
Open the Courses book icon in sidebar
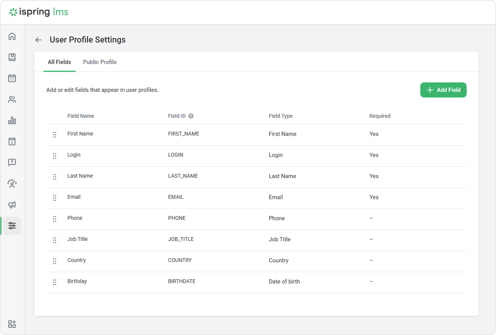(12, 57)
